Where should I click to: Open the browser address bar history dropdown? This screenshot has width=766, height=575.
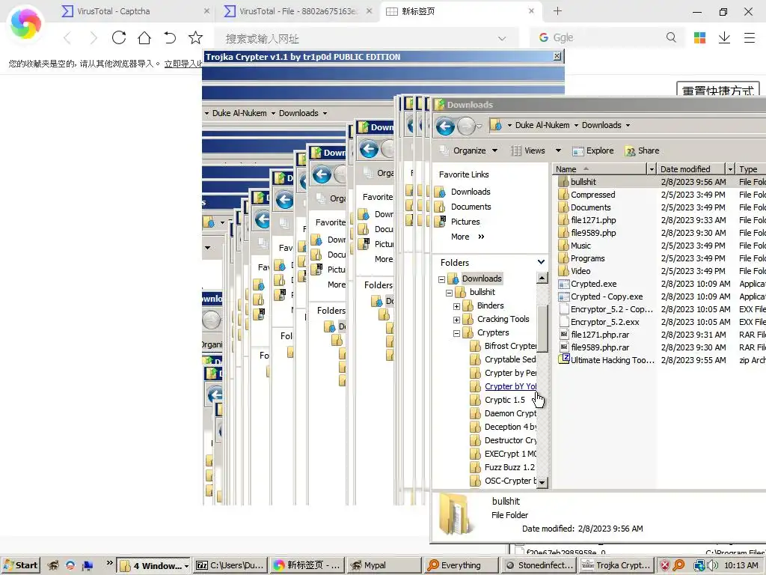click(502, 38)
